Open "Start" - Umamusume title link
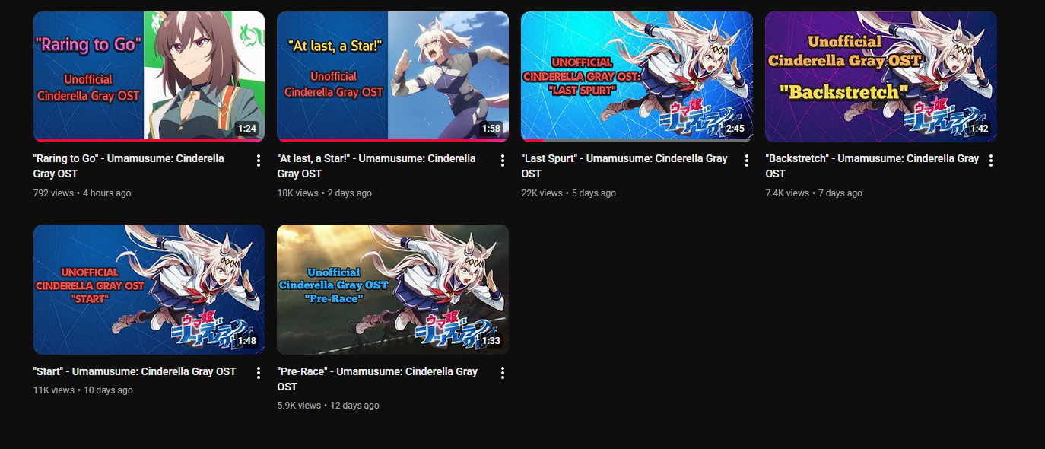1045x449 pixels. [135, 371]
